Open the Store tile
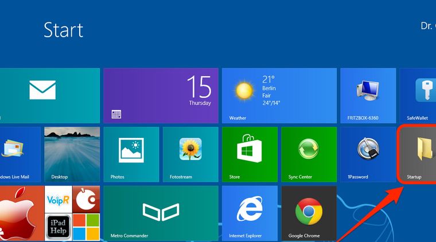The width and height of the screenshot is (436, 242). (250, 154)
